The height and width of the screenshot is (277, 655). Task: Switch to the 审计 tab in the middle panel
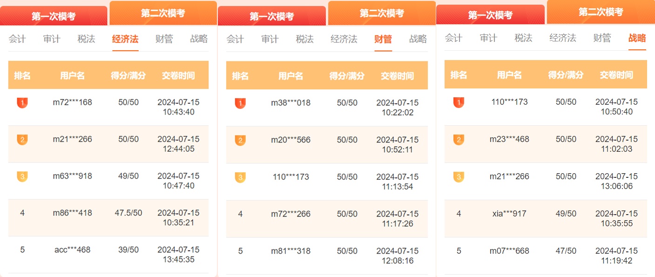click(x=270, y=40)
